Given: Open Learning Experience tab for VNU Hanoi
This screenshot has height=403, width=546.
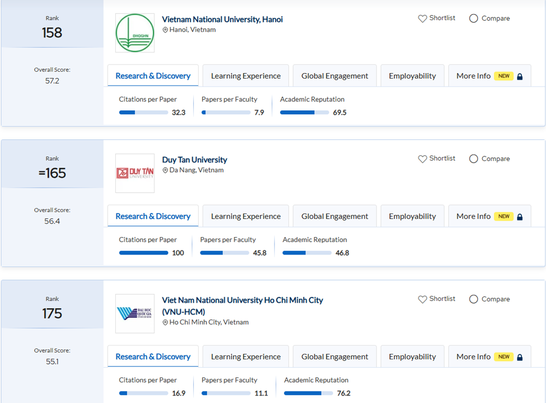Looking at the screenshot, I should point(246,76).
